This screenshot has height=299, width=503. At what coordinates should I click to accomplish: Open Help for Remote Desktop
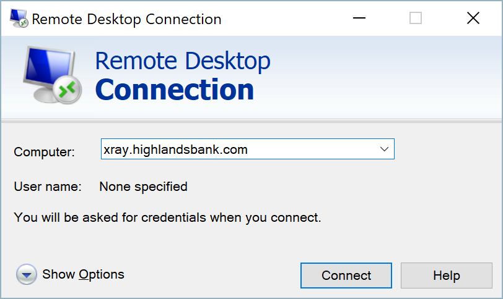tap(446, 276)
